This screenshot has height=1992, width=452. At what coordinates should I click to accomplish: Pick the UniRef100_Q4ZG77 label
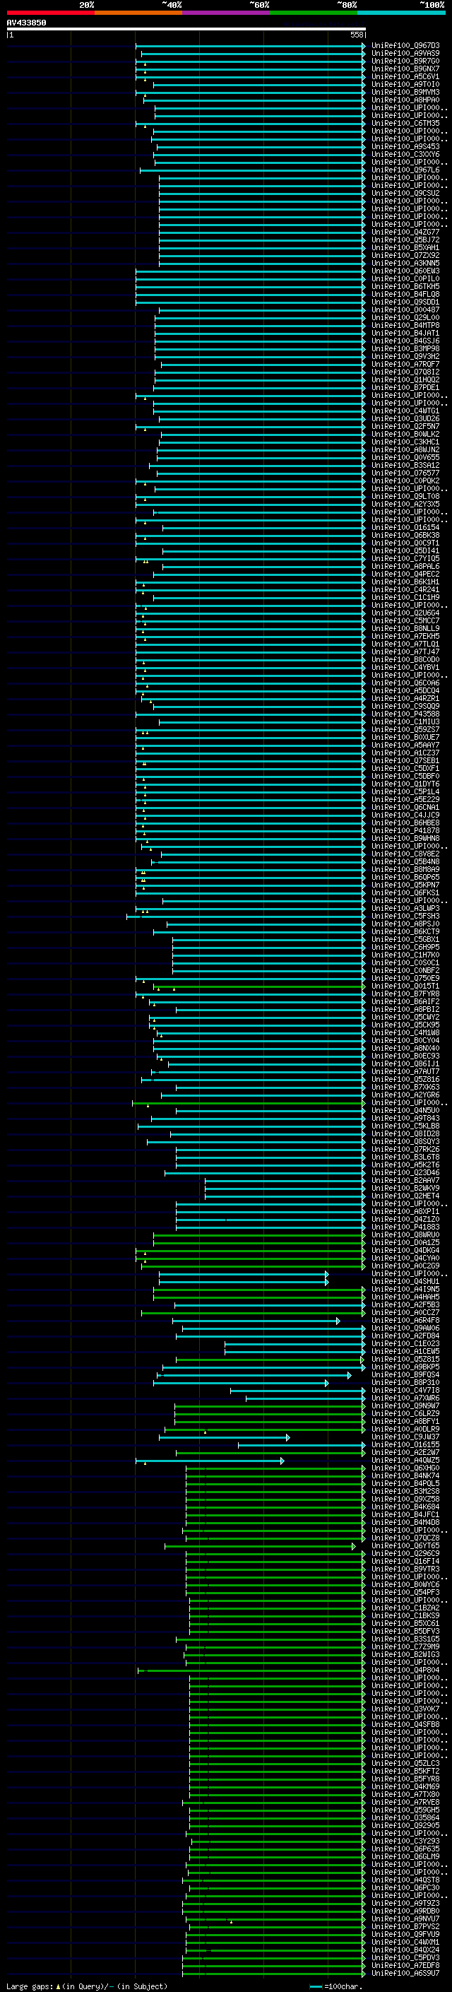point(405,232)
